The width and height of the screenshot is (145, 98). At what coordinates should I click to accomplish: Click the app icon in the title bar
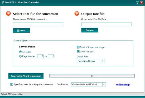point(3,2)
